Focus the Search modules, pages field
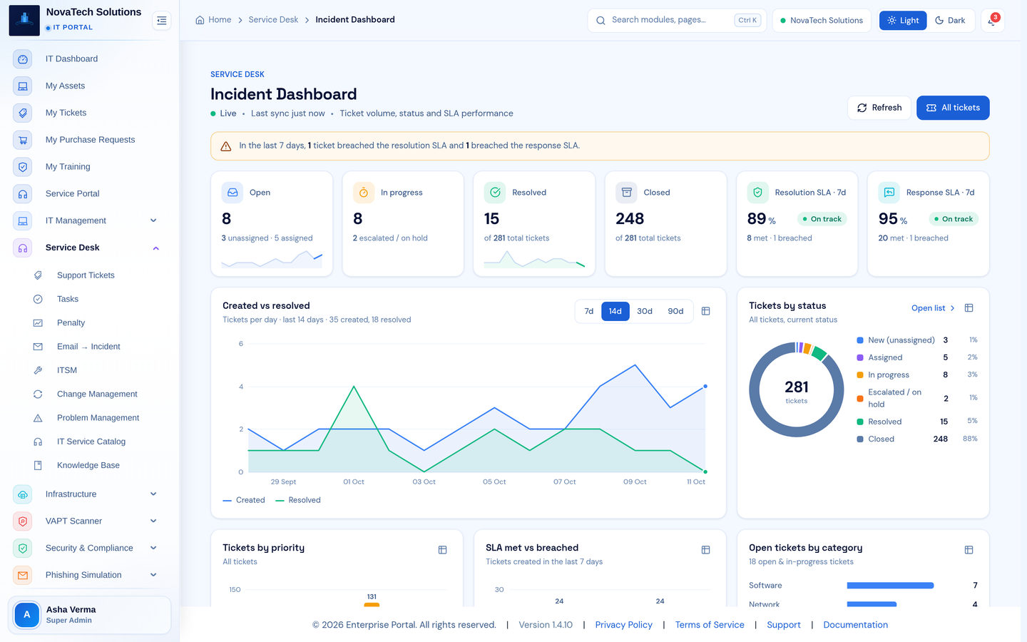 [x=677, y=21]
